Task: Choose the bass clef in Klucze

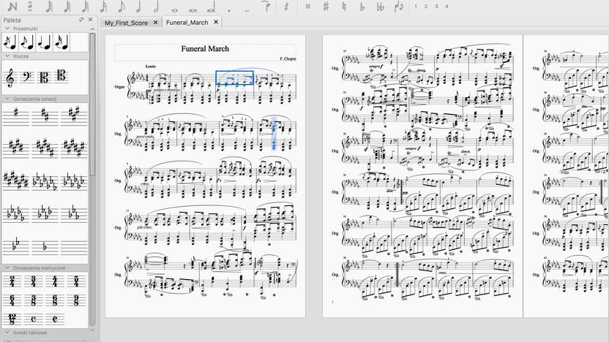Action: (27, 77)
